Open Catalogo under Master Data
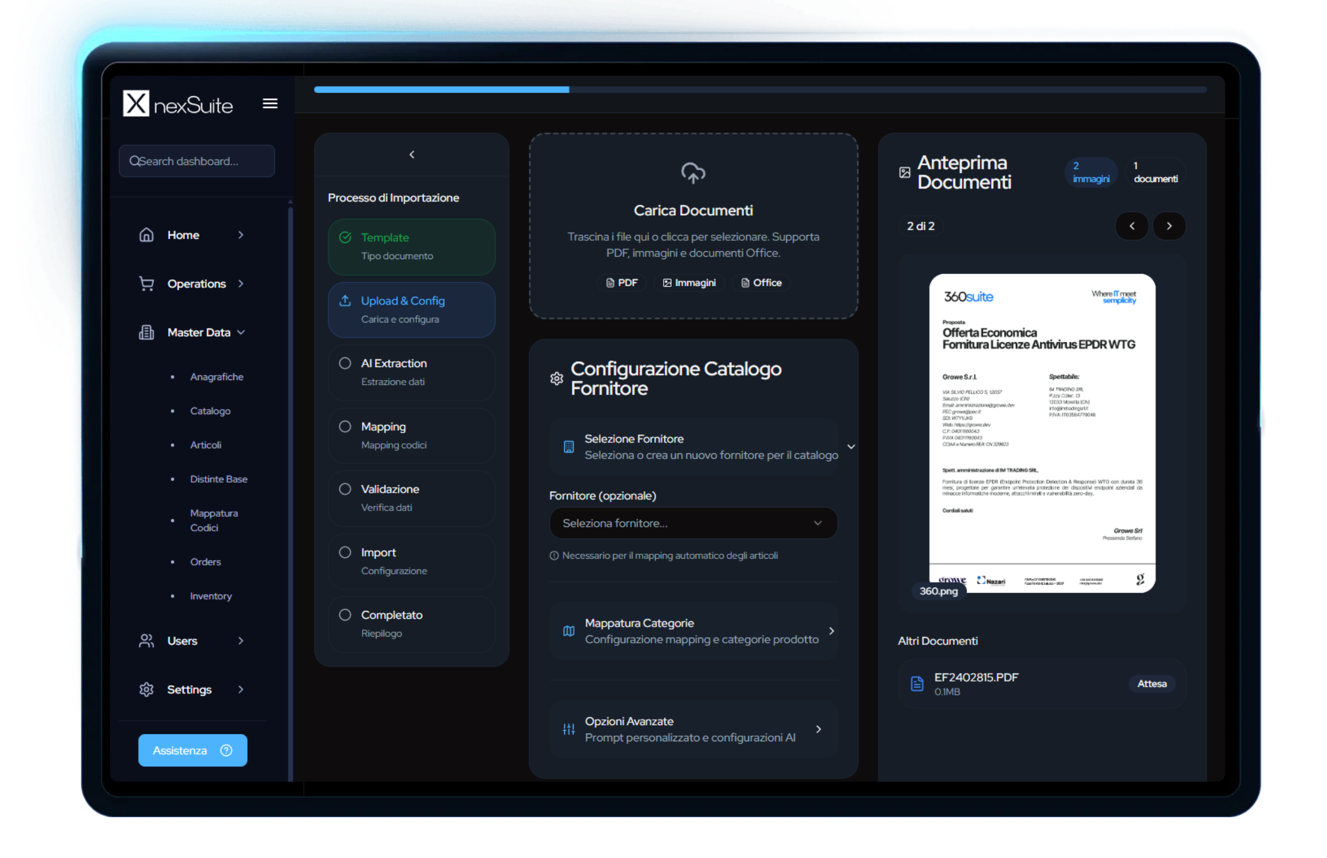This screenshot has width=1327, height=858. click(x=210, y=410)
